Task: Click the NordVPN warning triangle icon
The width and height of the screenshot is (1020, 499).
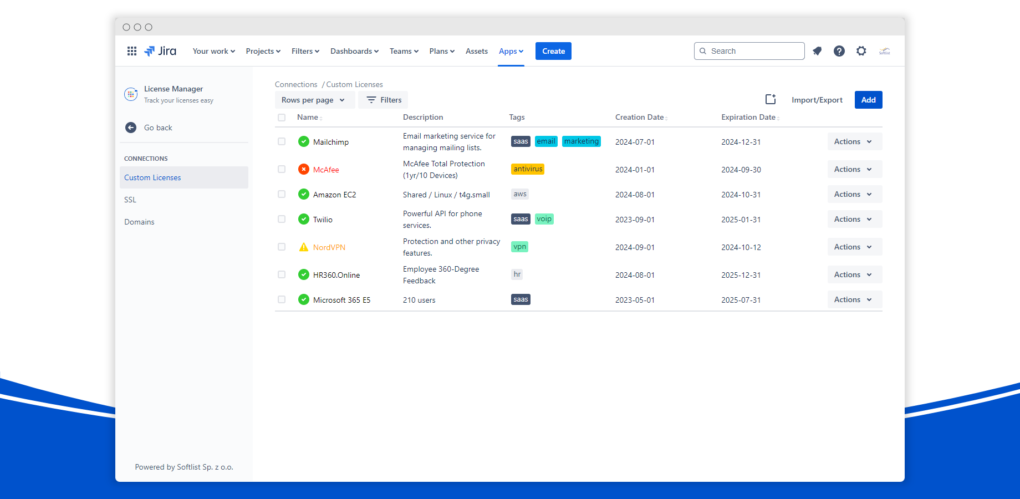Action: (x=304, y=247)
